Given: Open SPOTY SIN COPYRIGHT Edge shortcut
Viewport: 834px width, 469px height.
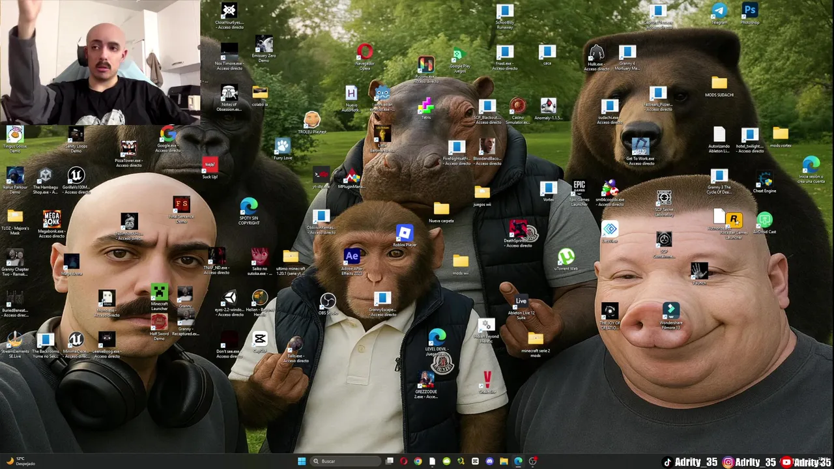Looking at the screenshot, I should point(249,212).
